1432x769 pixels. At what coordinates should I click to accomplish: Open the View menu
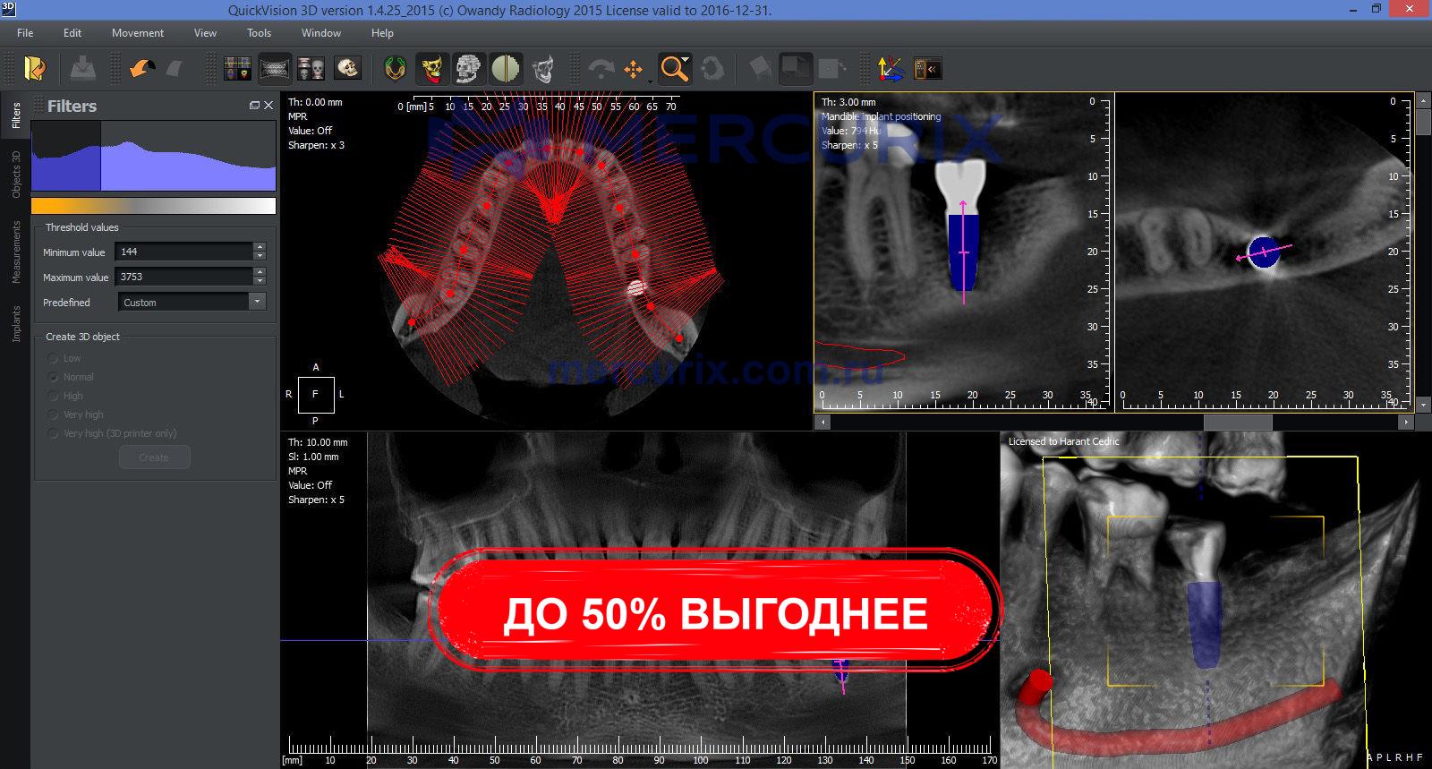pos(205,33)
